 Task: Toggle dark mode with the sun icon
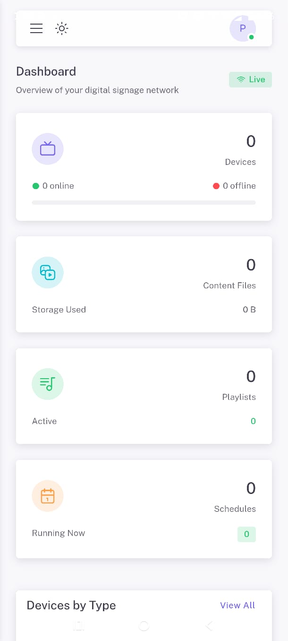61,28
